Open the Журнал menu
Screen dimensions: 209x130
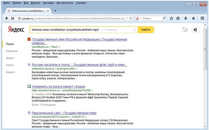(35, 3)
